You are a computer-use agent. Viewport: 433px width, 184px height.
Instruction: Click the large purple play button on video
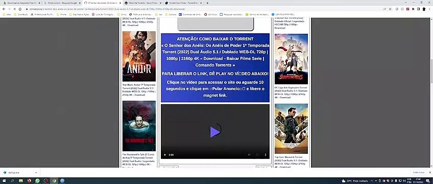coord(215,132)
